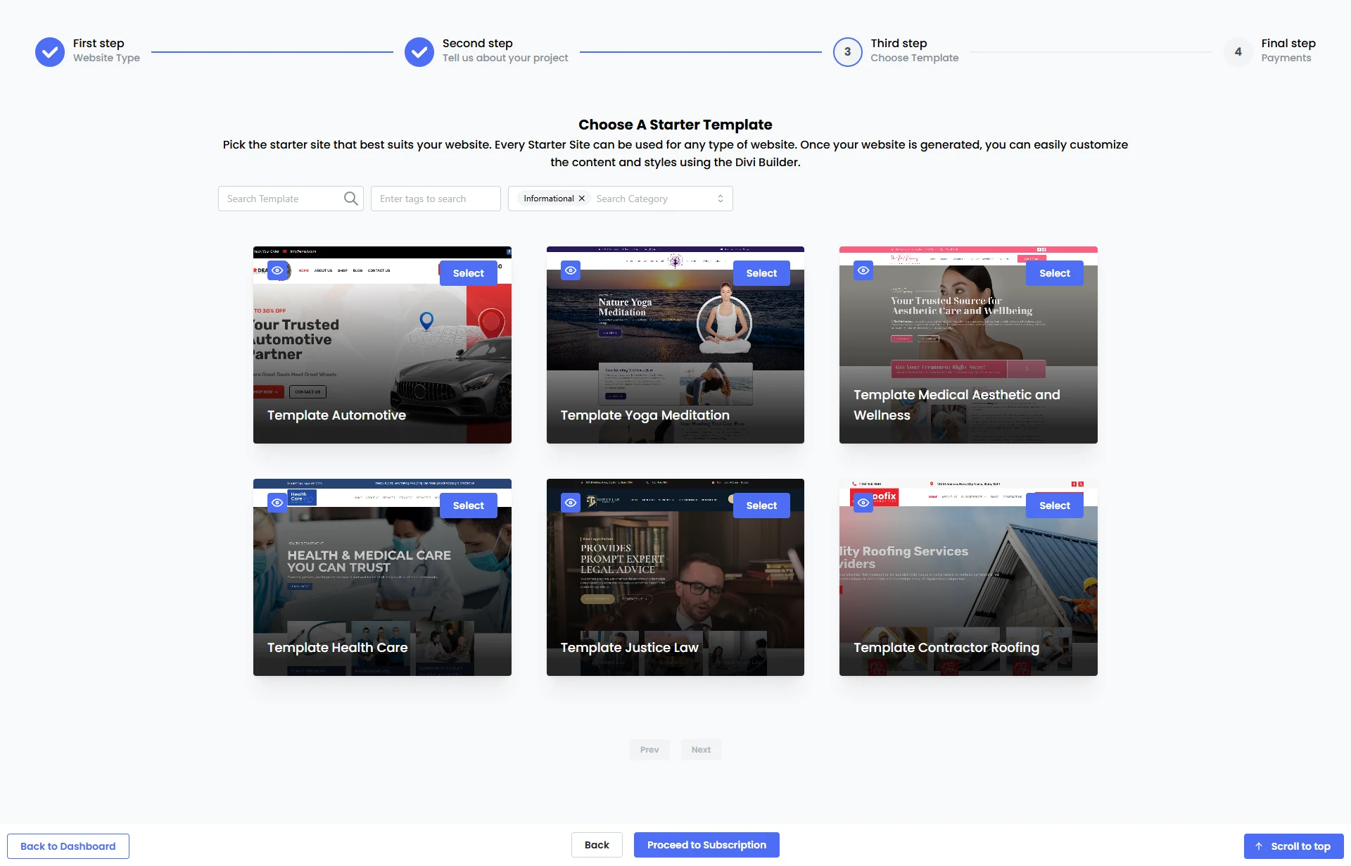Select the Template Health Care starter
This screenshot has height=866, width=1351.
pos(469,506)
